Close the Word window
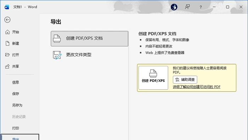The width and height of the screenshot is (248, 140). pos(241,7)
